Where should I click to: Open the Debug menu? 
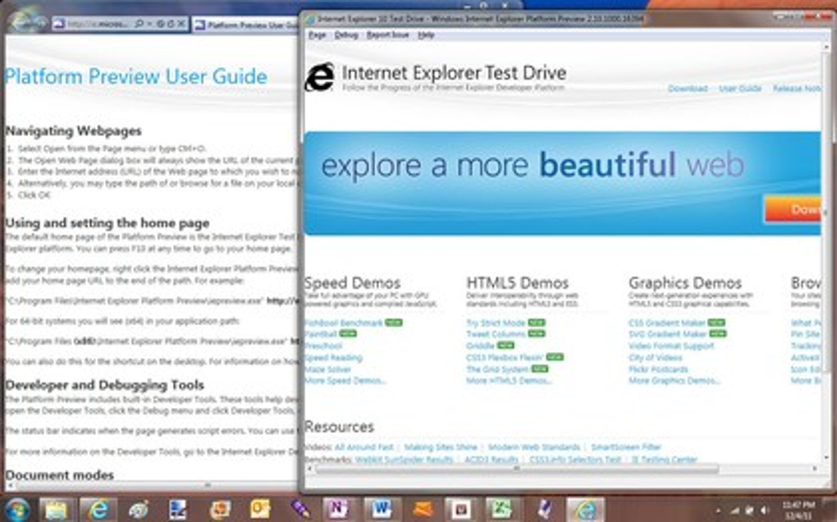[346, 35]
